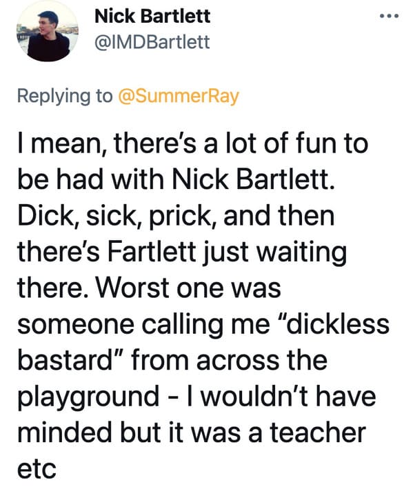
Task: Click the tweet line starting 'I mean, there's'
Action: coord(193,143)
